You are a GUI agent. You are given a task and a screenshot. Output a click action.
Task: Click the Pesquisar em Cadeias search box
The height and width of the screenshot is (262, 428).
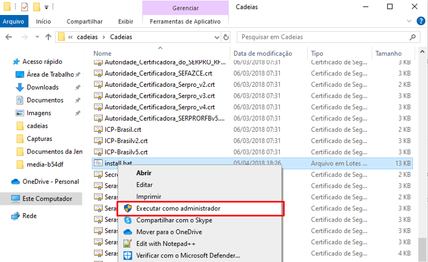tap(323, 37)
